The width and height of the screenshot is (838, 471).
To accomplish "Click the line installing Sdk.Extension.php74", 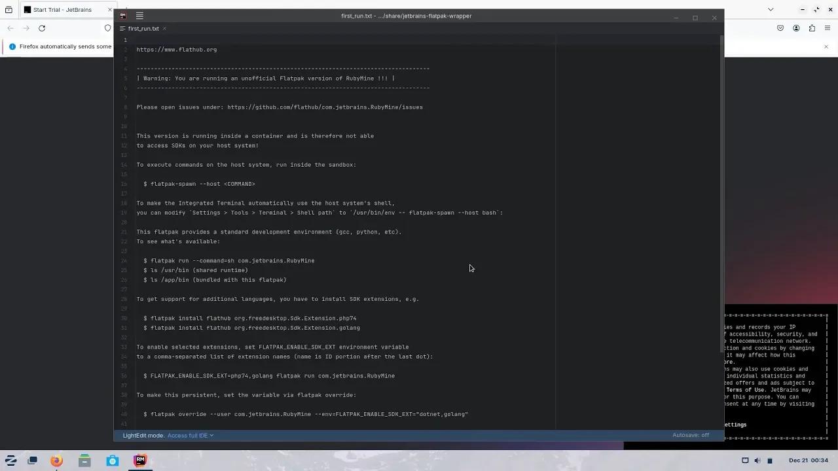I will 250,319.
